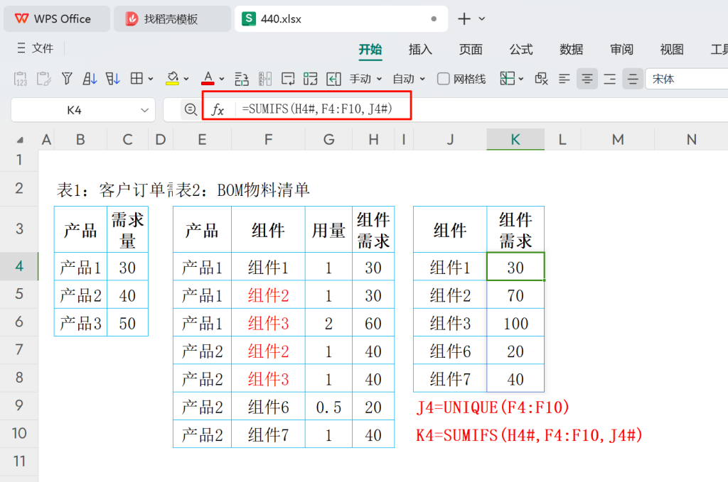Click the paste formatting clipboard brush icon

click(43, 79)
